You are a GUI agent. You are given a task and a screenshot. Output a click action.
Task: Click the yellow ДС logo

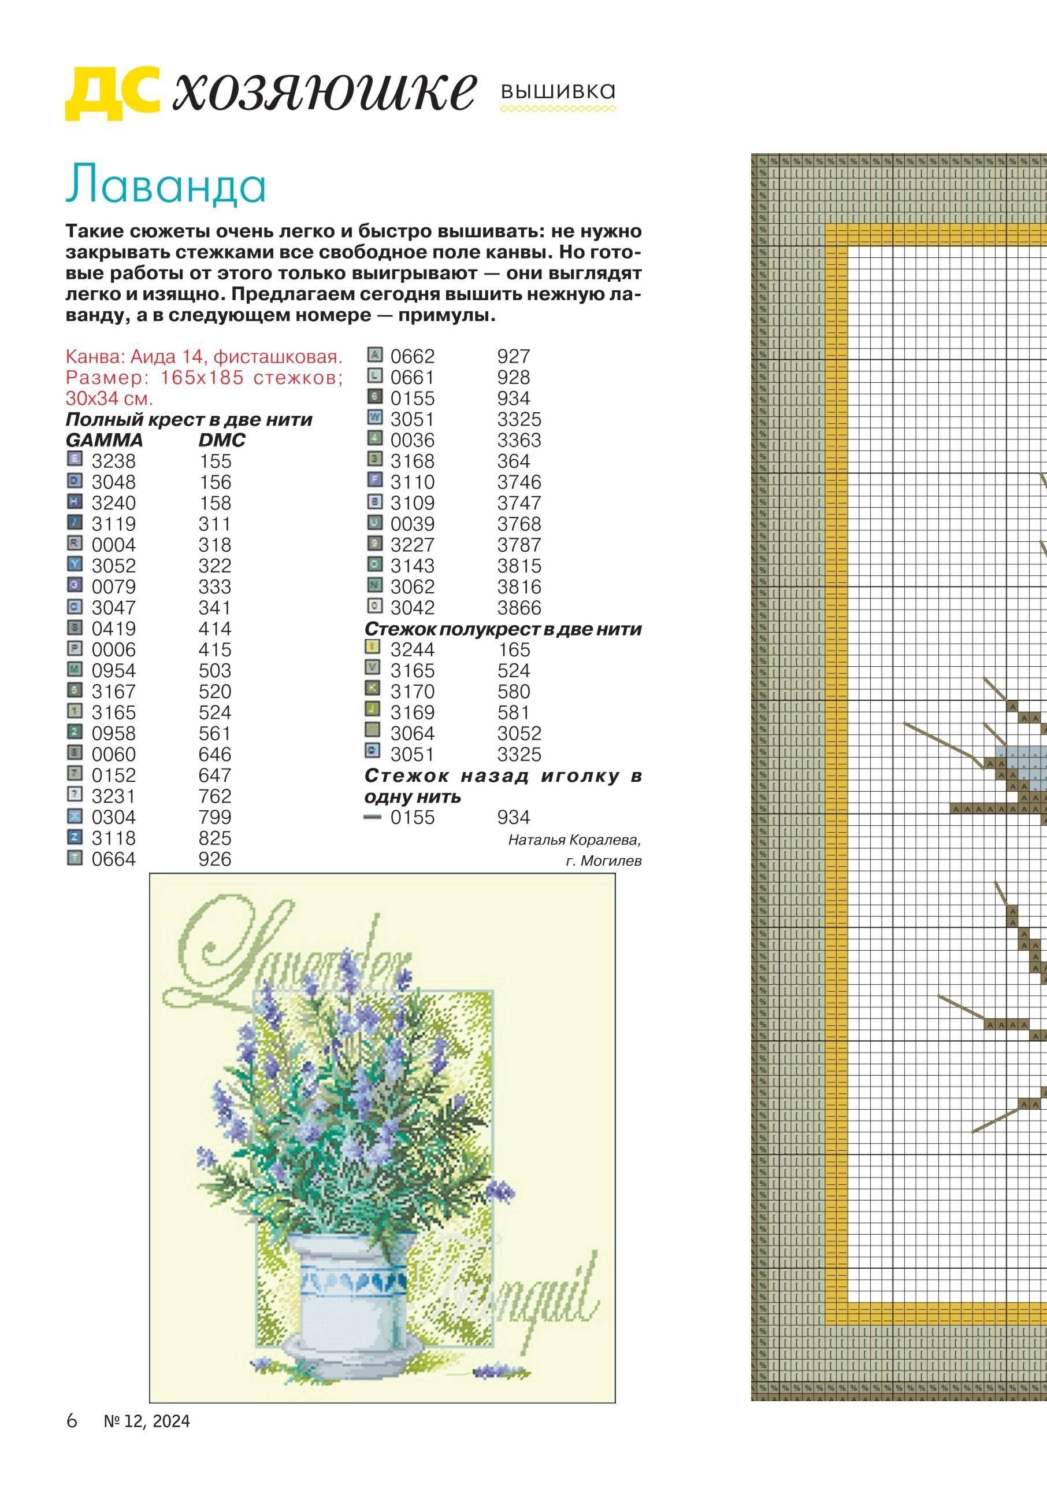coord(113,94)
